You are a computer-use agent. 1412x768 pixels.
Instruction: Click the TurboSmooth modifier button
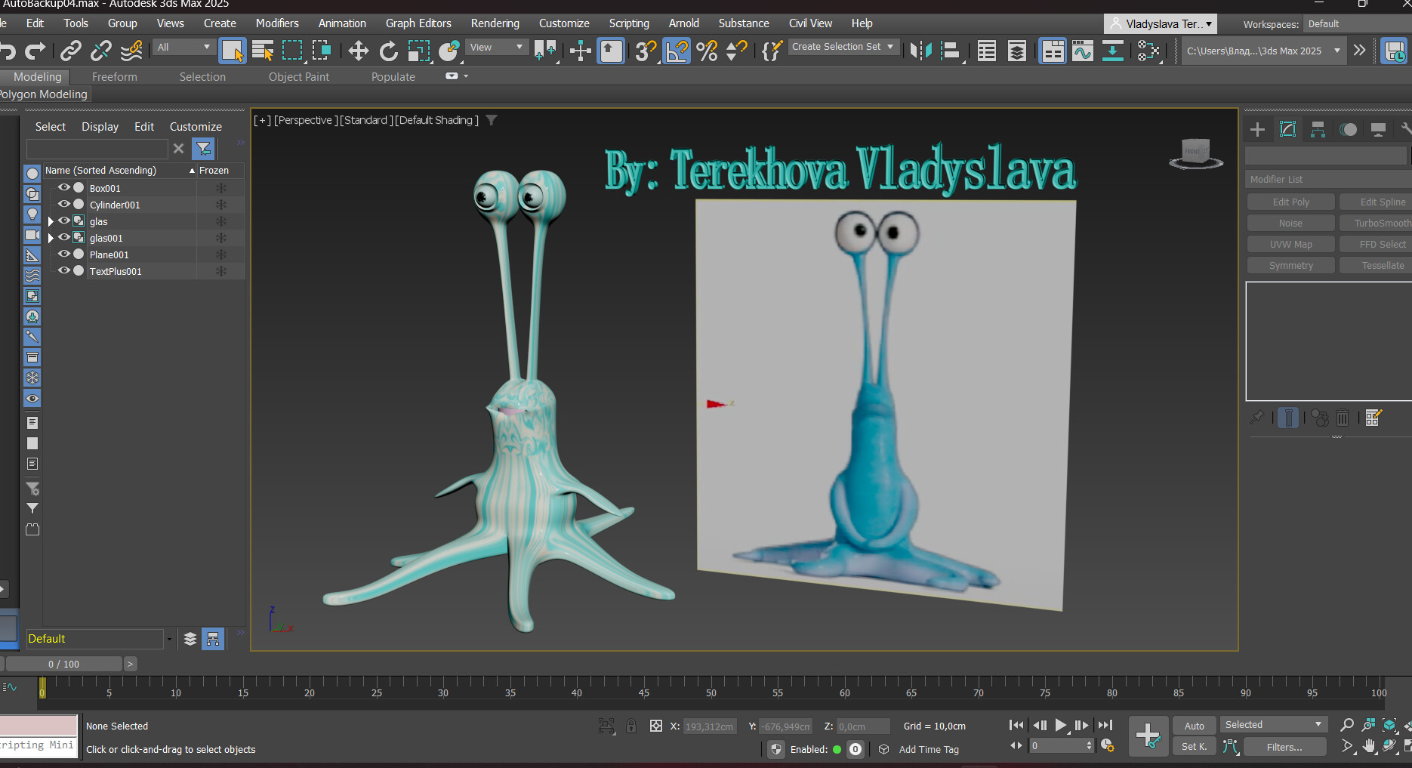coord(1381,224)
